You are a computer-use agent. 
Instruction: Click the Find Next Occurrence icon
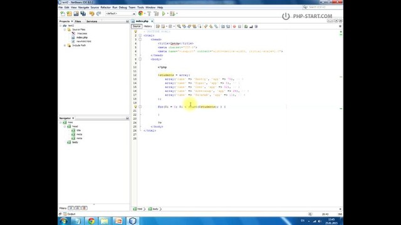(189, 26)
